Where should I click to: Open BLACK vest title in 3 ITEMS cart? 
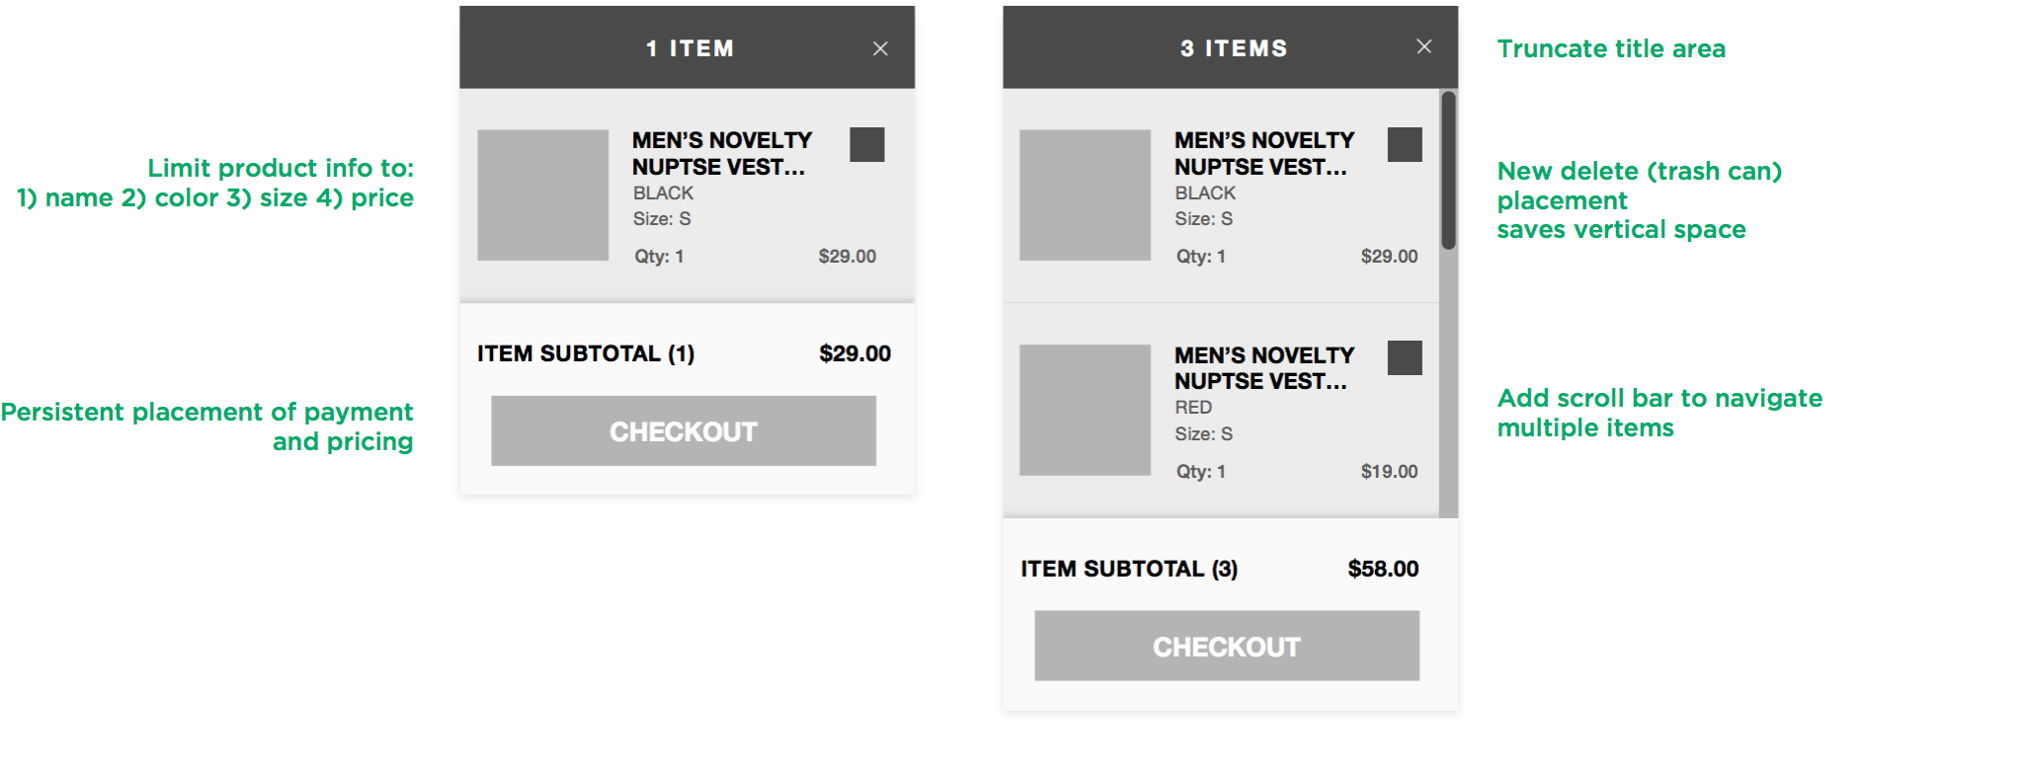pyautogui.click(x=1264, y=154)
